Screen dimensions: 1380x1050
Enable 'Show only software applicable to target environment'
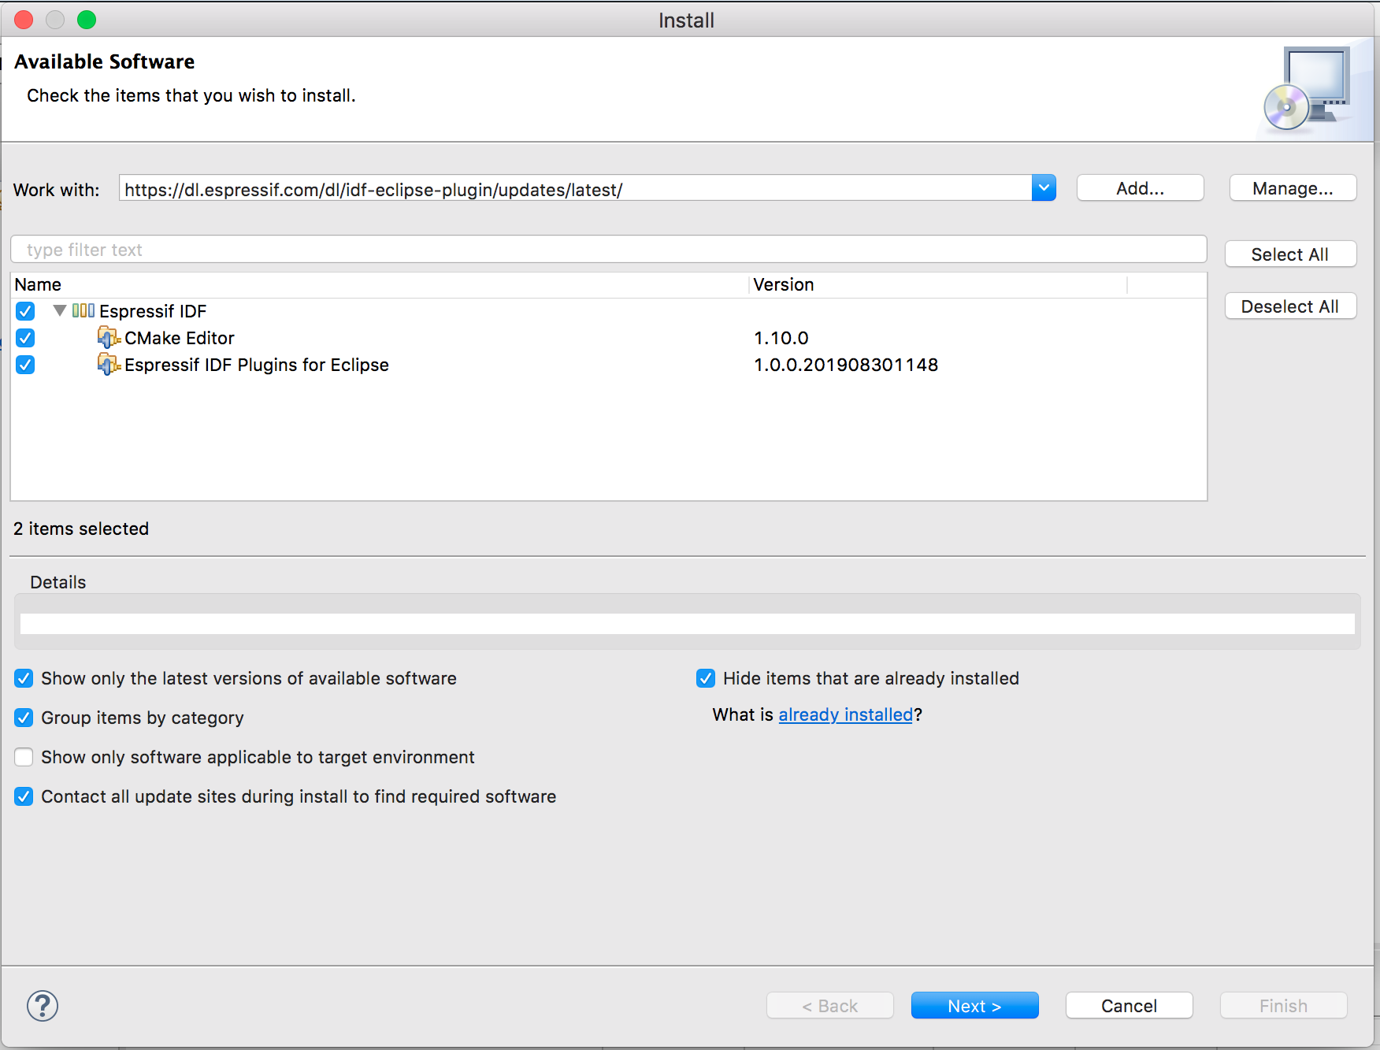coord(24,757)
